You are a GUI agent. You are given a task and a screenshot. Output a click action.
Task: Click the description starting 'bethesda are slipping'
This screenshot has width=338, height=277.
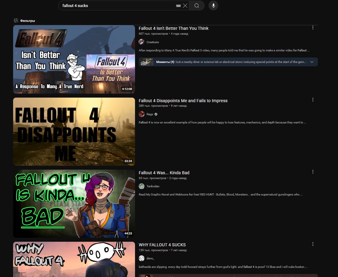(x=223, y=267)
